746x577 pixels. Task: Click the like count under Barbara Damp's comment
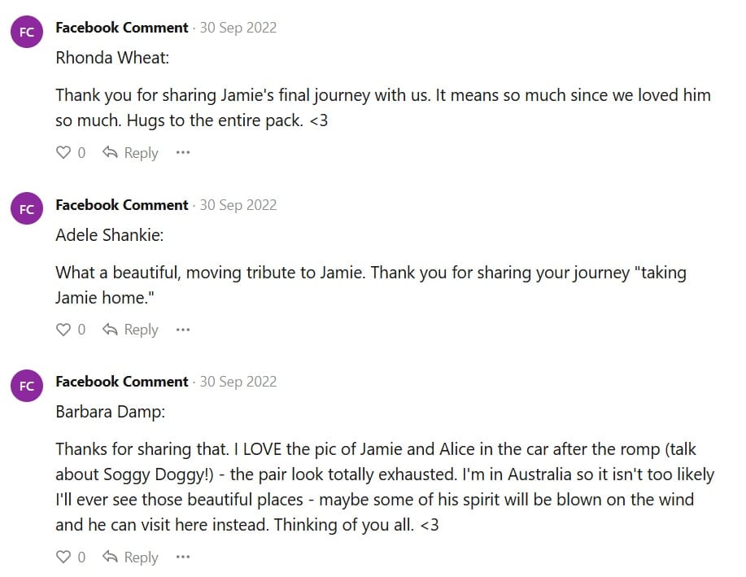81,557
